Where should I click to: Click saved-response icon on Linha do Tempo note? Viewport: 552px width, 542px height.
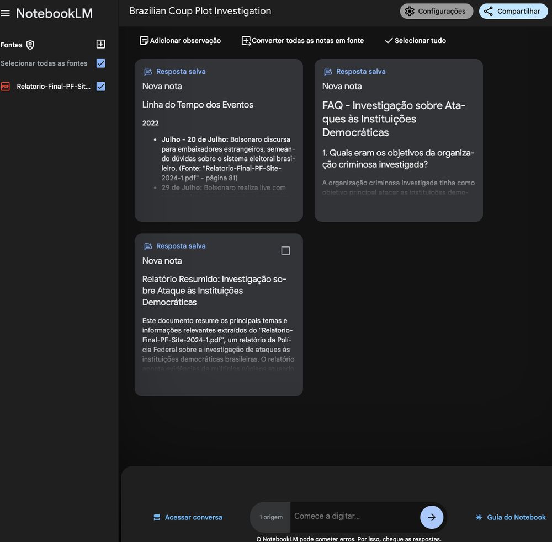tap(148, 72)
